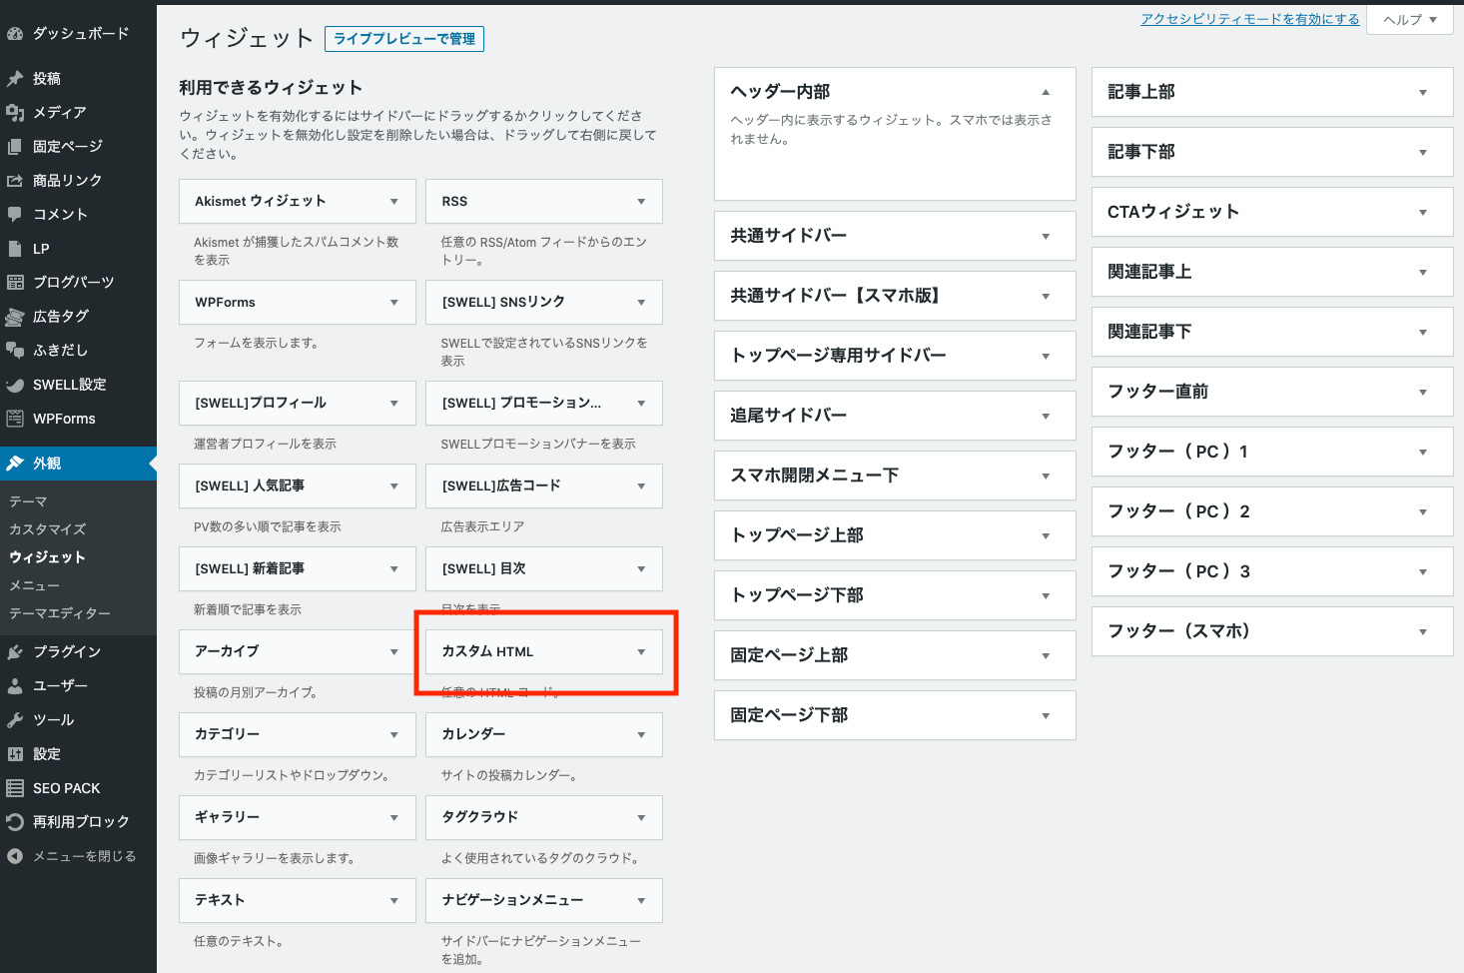
Task: Click the コメント speech bubble icon
Action: pos(15,214)
